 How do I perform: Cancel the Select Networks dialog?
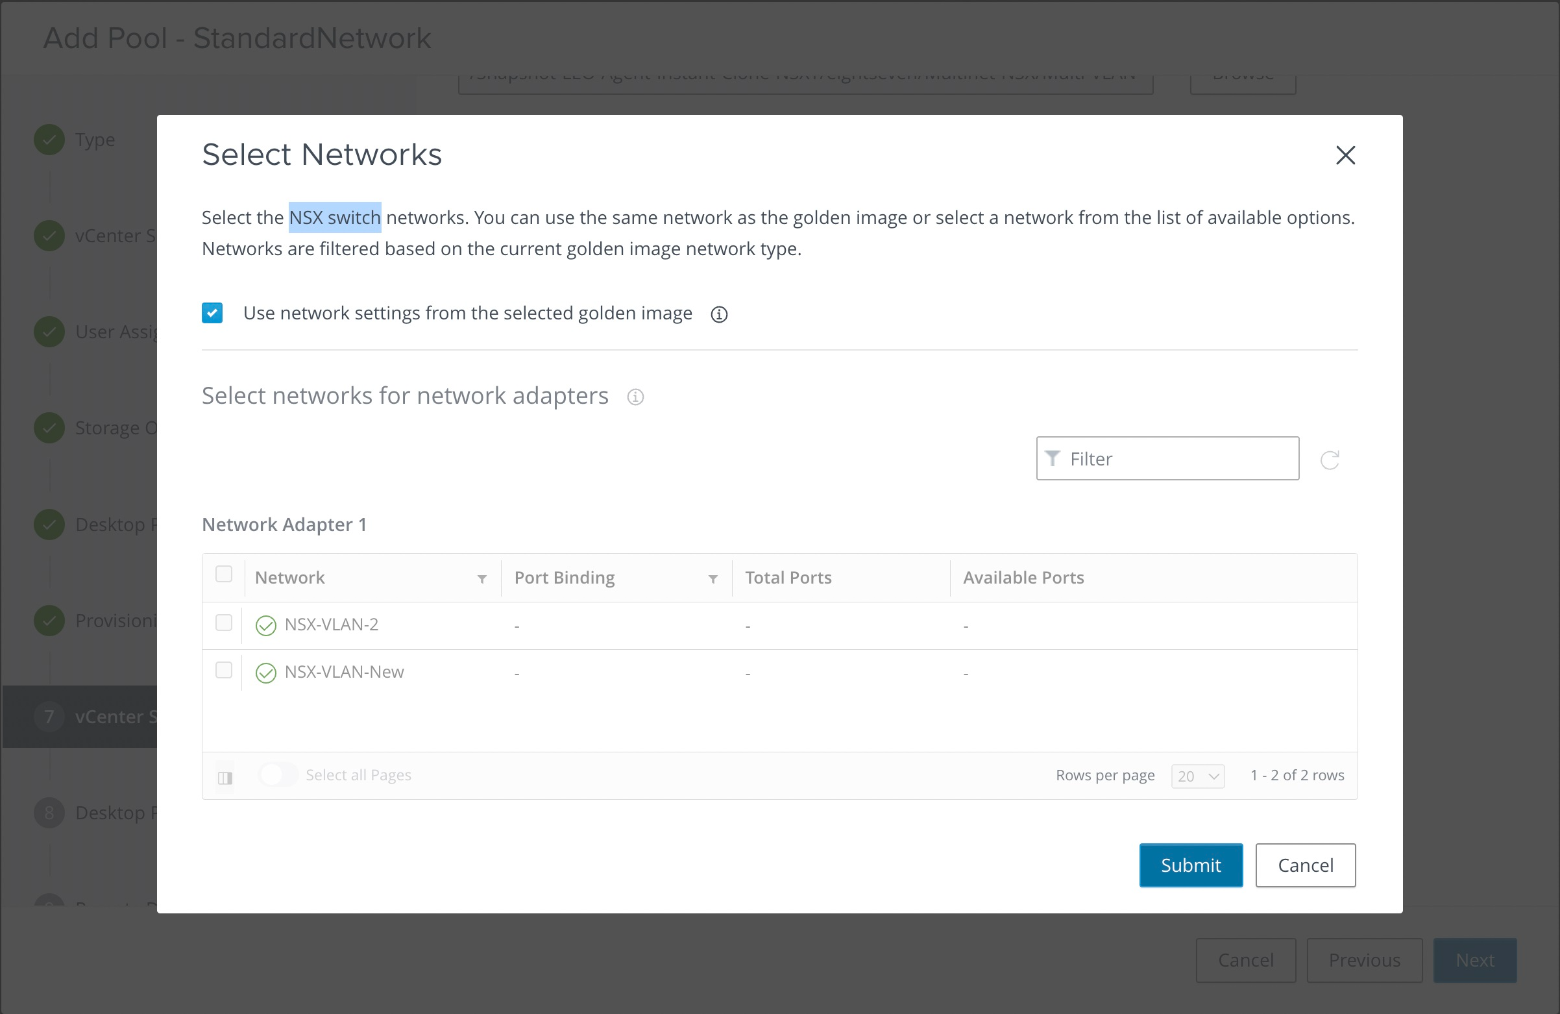point(1305,865)
